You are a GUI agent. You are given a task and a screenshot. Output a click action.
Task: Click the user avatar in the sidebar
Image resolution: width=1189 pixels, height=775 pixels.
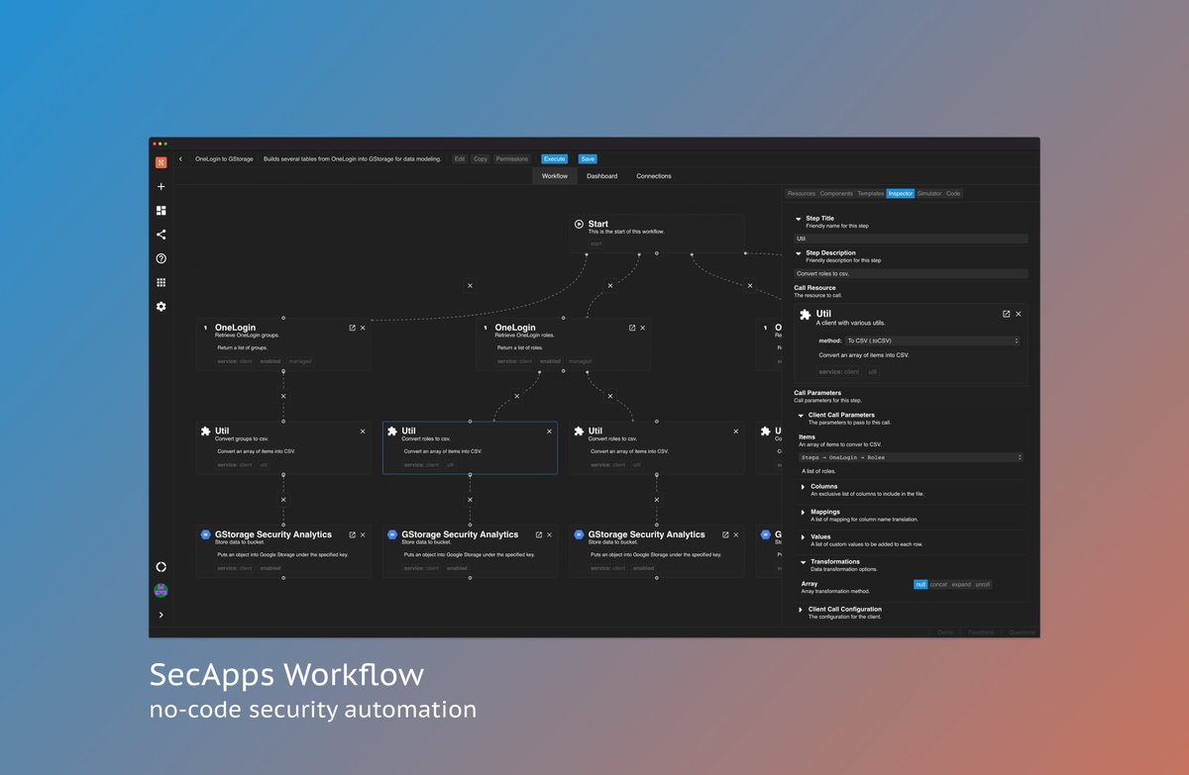coord(162,591)
